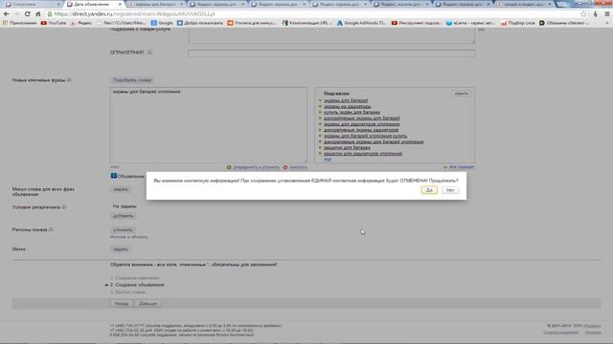
Task: Open the Утилита для минус-слов bookmark
Action: 252,23
